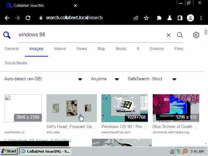Viewport: 208px width, 156px height.
Task: Open SearXNG preferences gear
Action: [x=196, y=35]
